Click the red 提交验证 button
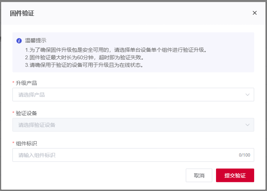The width and height of the screenshot is (267, 191). pos(235,176)
